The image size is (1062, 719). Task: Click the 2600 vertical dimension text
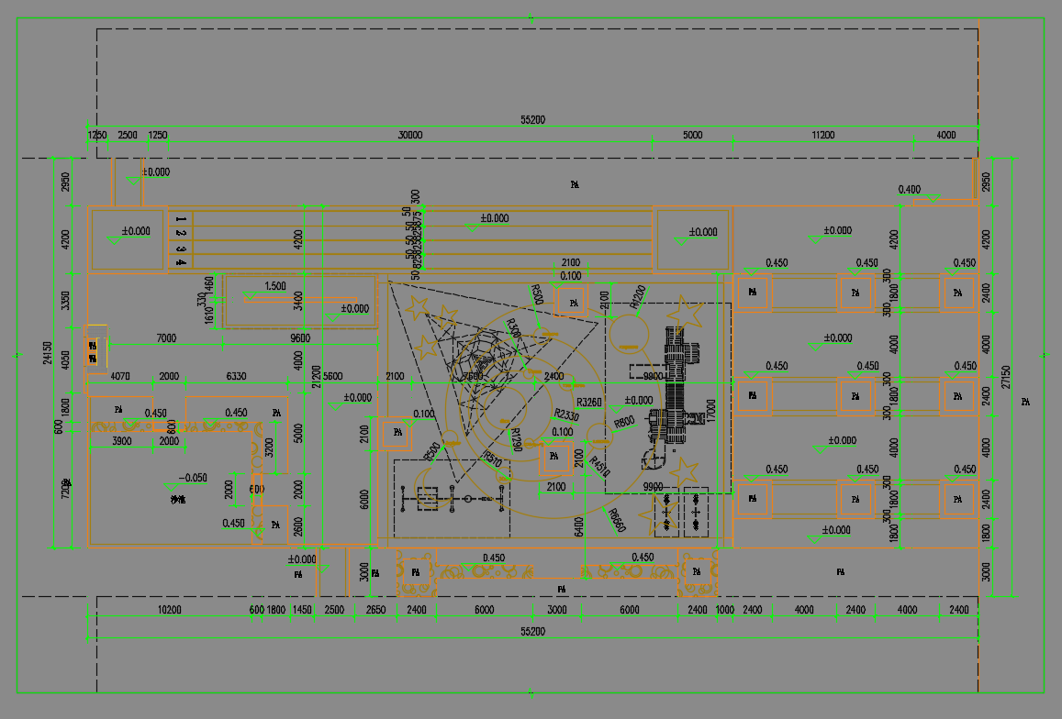[x=298, y=526]
